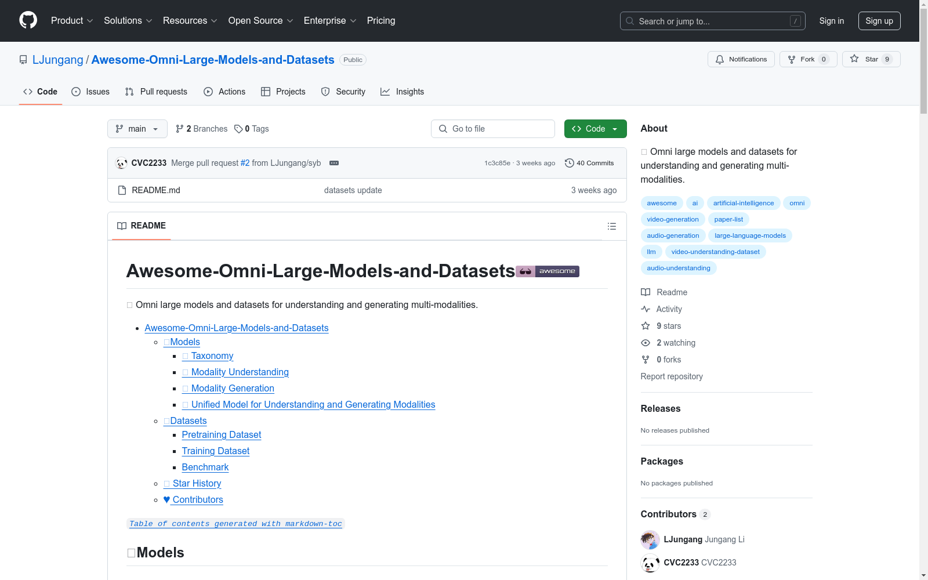This screenshot has width=928, height=580.
Task: Select the README tab header
Action: click(x=142, y=226)
